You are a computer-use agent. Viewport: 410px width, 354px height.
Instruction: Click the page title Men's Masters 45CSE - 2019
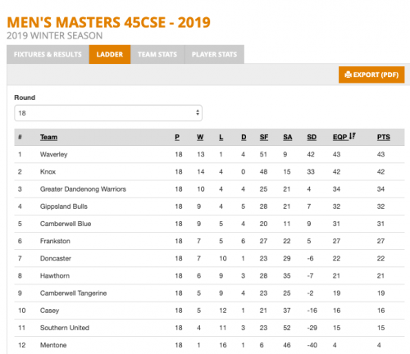click(108, 22)
